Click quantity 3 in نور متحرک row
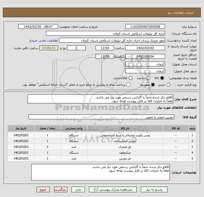204x197 pixels. coord(47,147)
